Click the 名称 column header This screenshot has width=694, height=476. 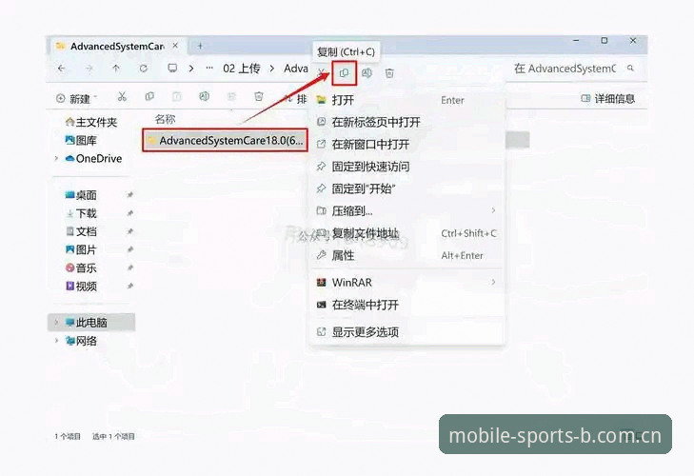(165, 119)
